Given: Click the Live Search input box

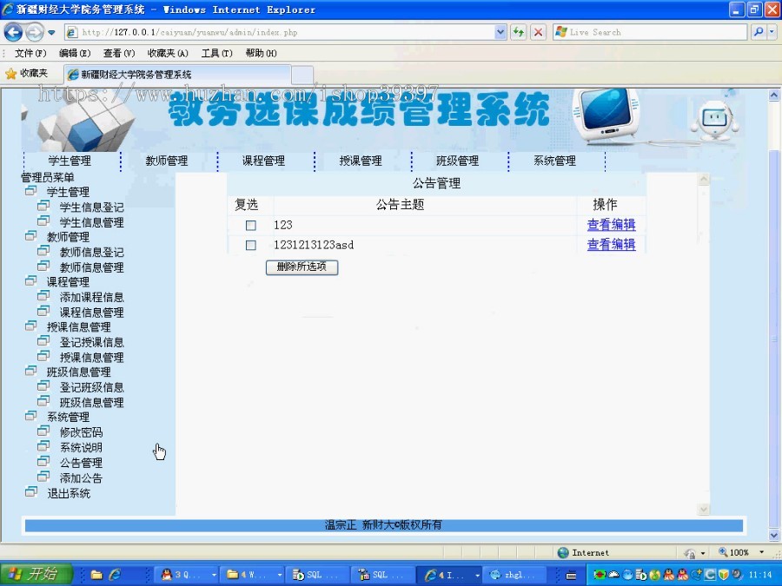Looking at the screenshot, I should click(649, 32).
